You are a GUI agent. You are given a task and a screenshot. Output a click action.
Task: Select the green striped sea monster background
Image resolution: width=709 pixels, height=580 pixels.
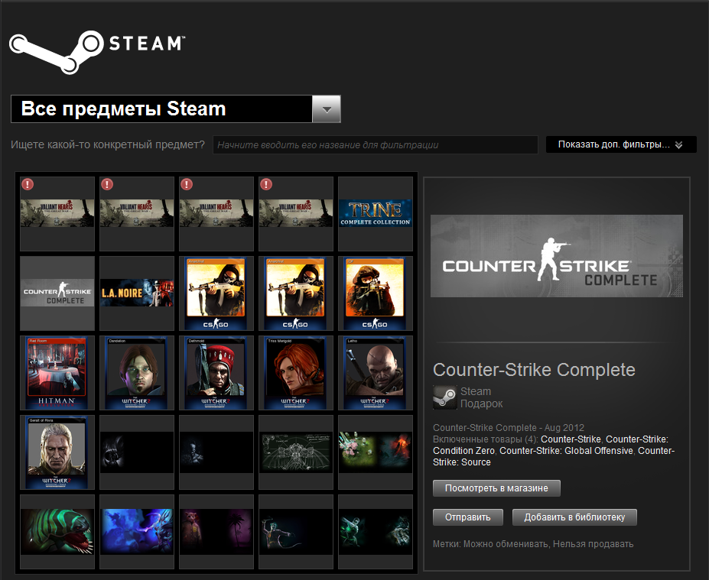tap(57, 532)
